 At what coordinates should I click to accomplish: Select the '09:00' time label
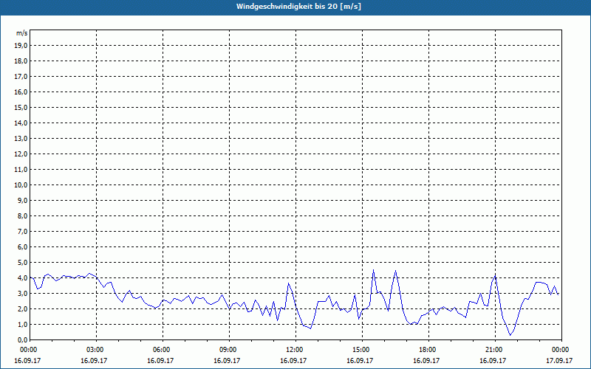tap(228, 350)
